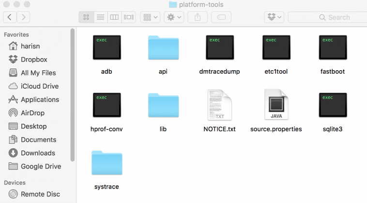Select the NOTICE.txt file icon
The width and height of the screenshot is (367, 203).
[220, 105]
